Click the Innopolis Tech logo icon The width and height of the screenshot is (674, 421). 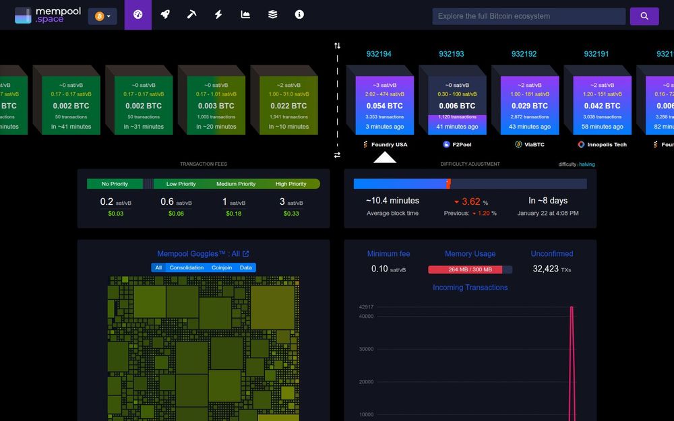pos(581,144)
